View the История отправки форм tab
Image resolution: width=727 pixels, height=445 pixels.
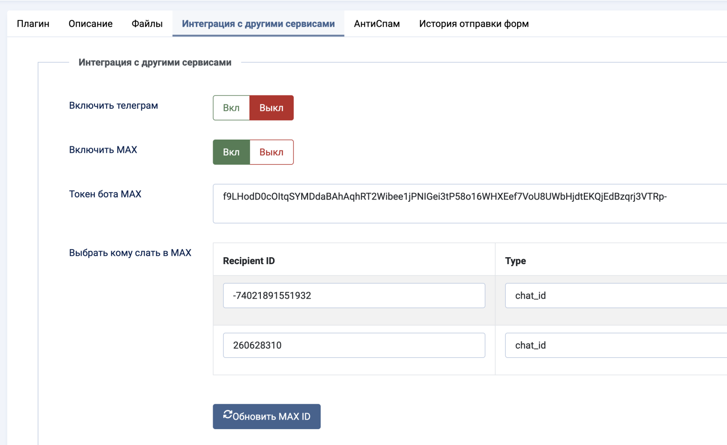pyautogui.click(x=473, y=24)
